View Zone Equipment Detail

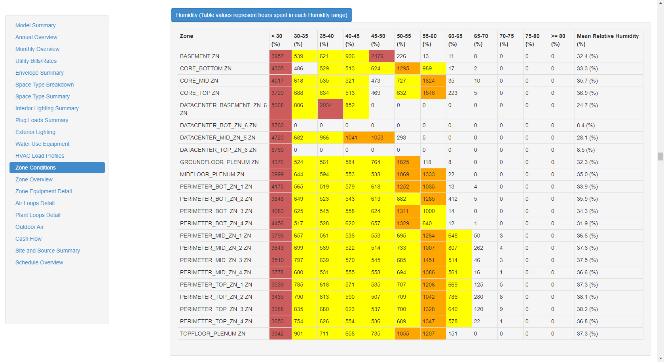tap(44, 191)
